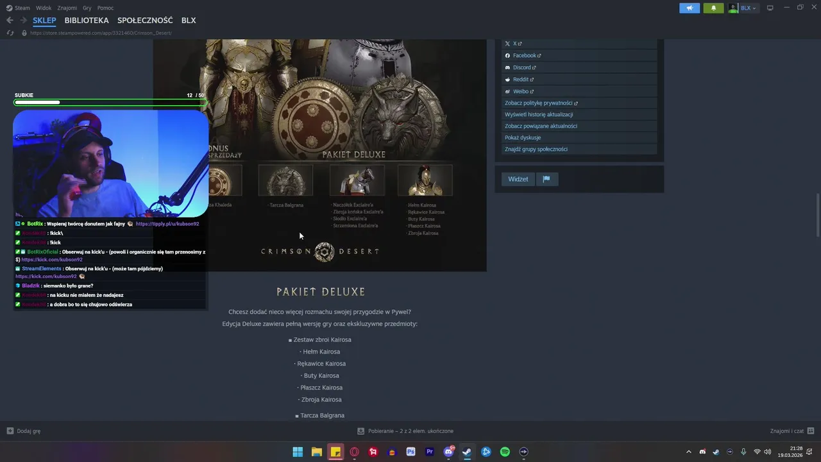Open Znajomi i czat
This screenshot has height=462, width=821.
click(x=792, y=431)
